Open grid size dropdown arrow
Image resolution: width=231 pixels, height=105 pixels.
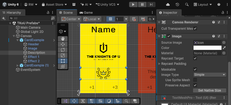[126, 19]
